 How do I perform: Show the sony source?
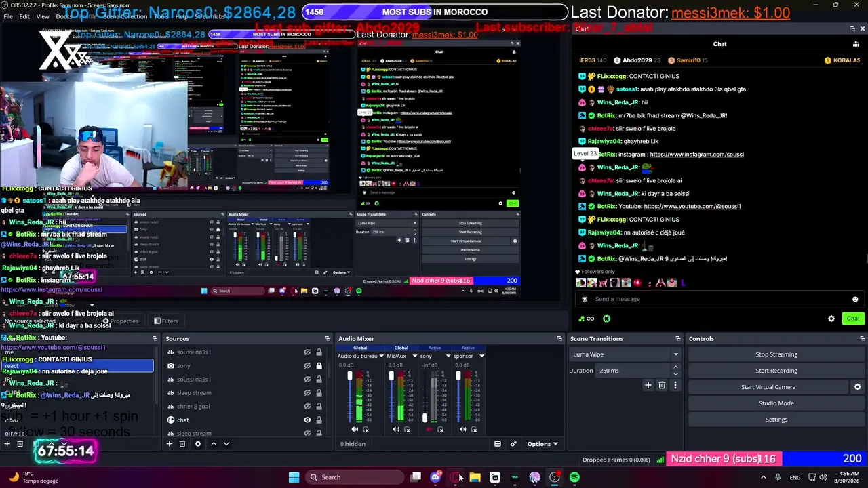coord(307,366)
